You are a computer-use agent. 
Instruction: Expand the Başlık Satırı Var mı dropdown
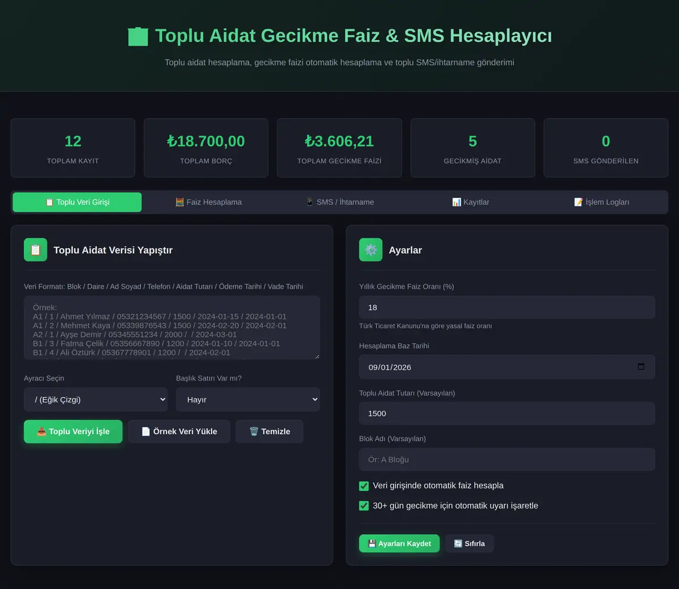[248, 400]
